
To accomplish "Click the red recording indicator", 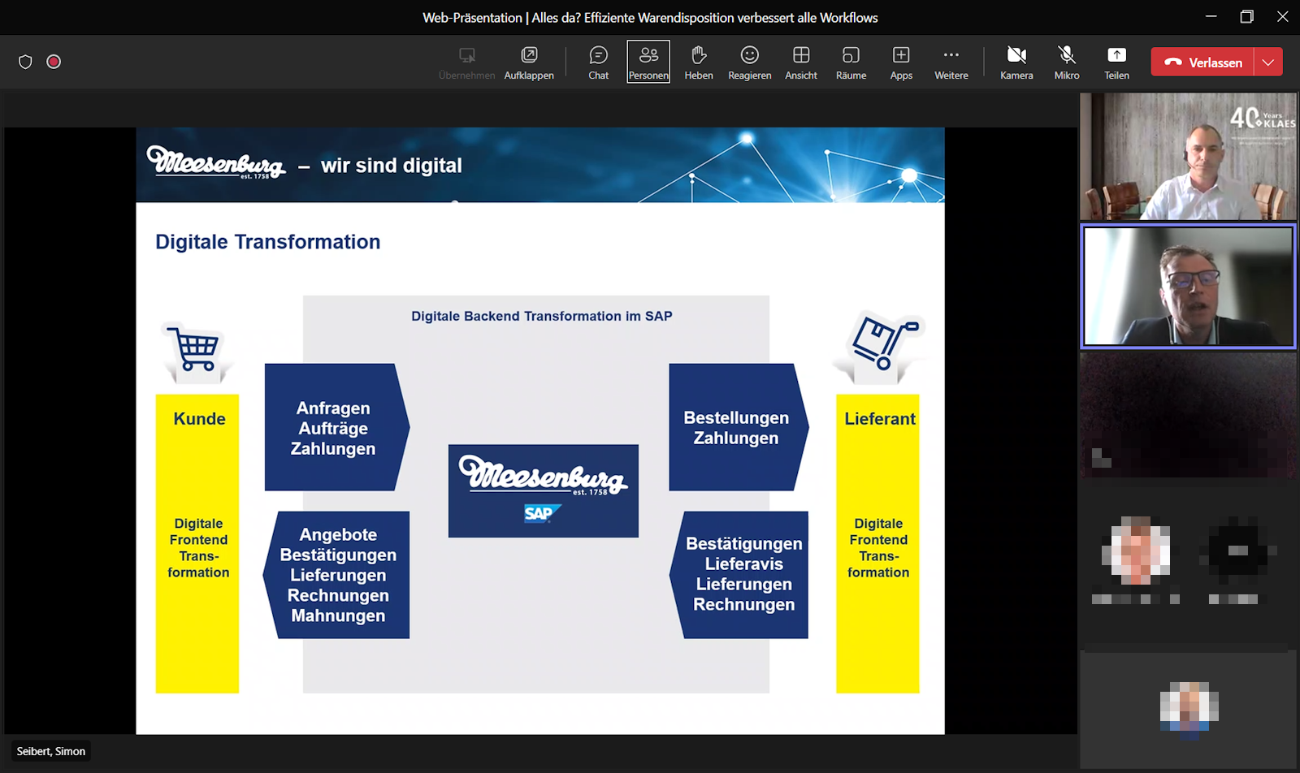I will pos(54,62).
